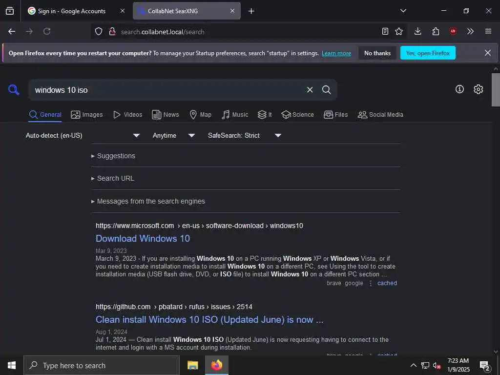Screen dimensions: 500x375
Task: Open File Explorer from taskbar
Action: (192, 365)
